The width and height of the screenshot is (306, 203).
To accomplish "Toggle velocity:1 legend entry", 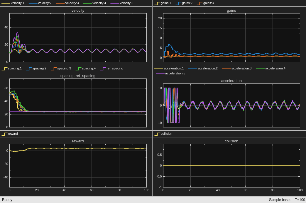I will 13,3.
